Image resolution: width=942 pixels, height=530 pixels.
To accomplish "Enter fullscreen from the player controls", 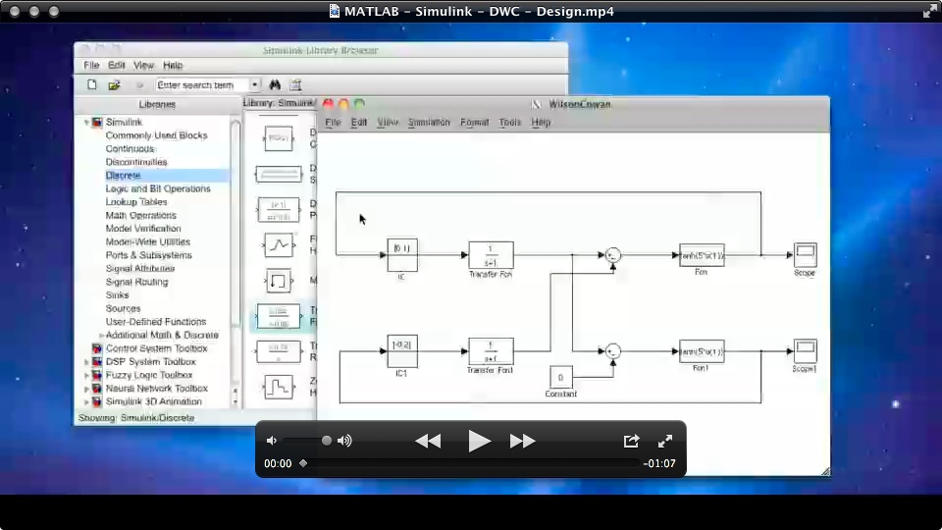I will (x=664, y=442).
